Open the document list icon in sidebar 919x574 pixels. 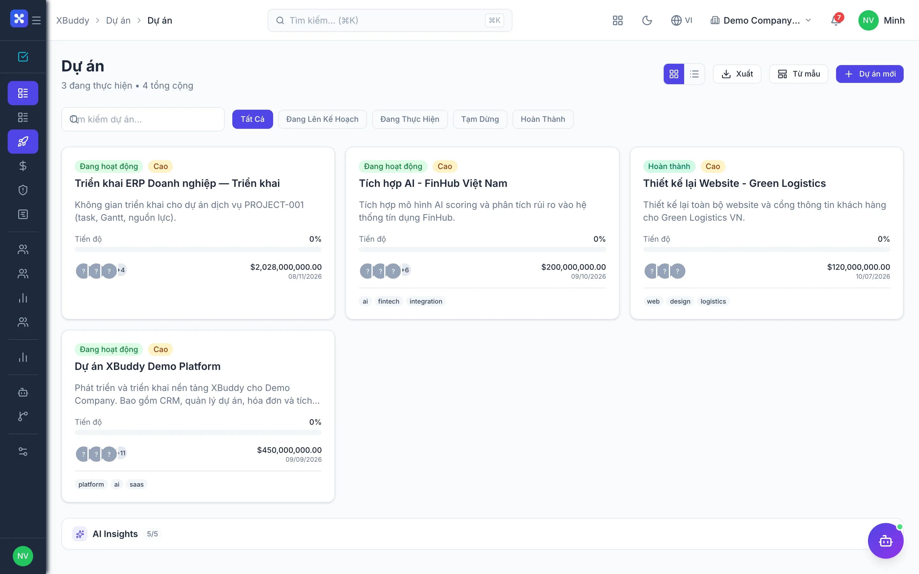23,215
